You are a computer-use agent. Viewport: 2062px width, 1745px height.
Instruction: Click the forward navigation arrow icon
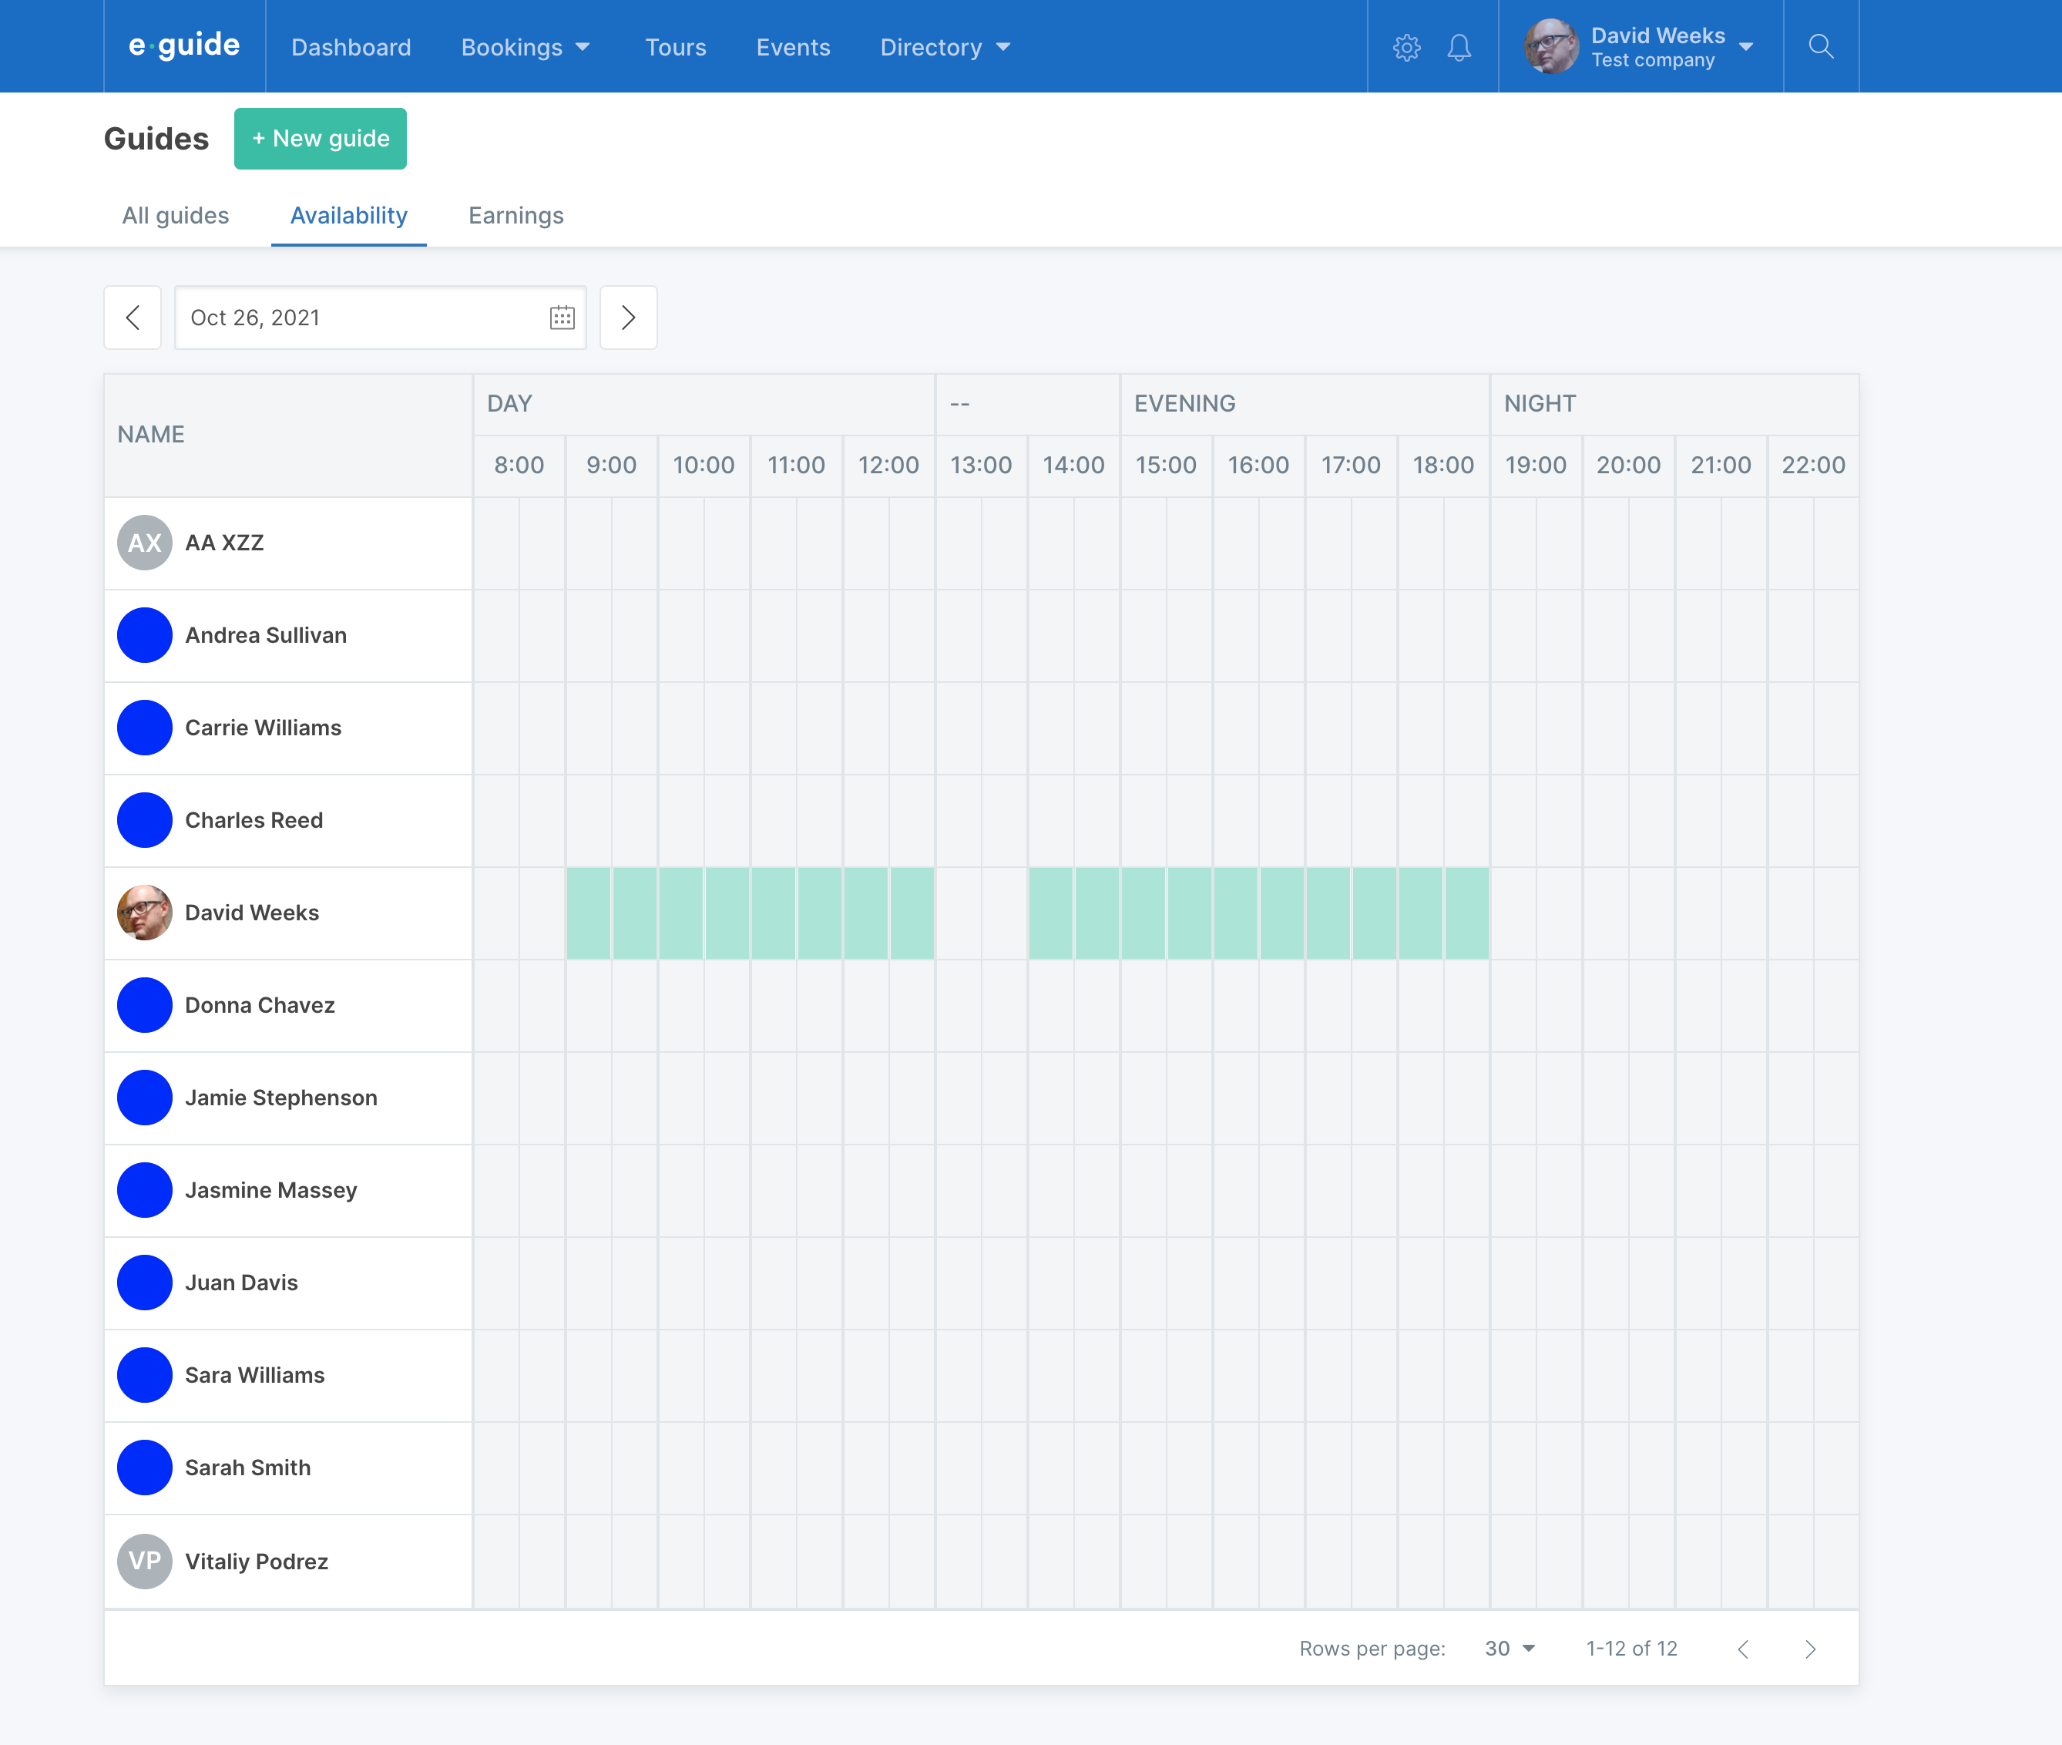click(x=628, y=317)
